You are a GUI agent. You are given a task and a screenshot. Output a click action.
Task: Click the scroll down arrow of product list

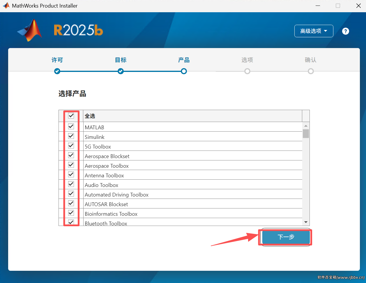[x=306, y=222]
